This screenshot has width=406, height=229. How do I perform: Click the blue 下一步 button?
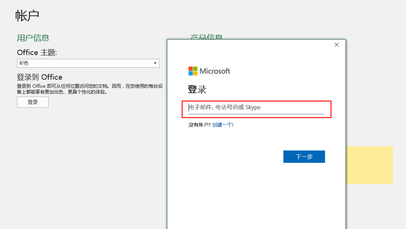304,157
